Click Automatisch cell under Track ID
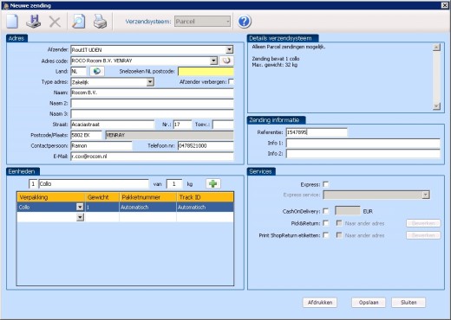 coord(205,207)
